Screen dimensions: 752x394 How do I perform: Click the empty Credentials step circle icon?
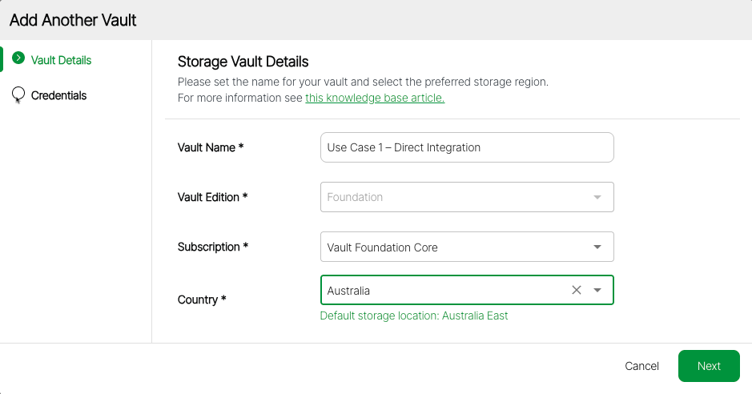18,94
